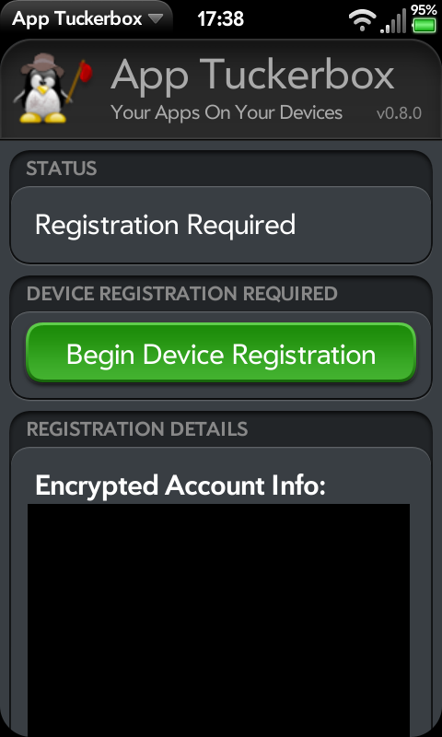Click the STATUS section header
The height and width of the screenshot is (737, 442).
pyautogui.click(x=62, y=169)
